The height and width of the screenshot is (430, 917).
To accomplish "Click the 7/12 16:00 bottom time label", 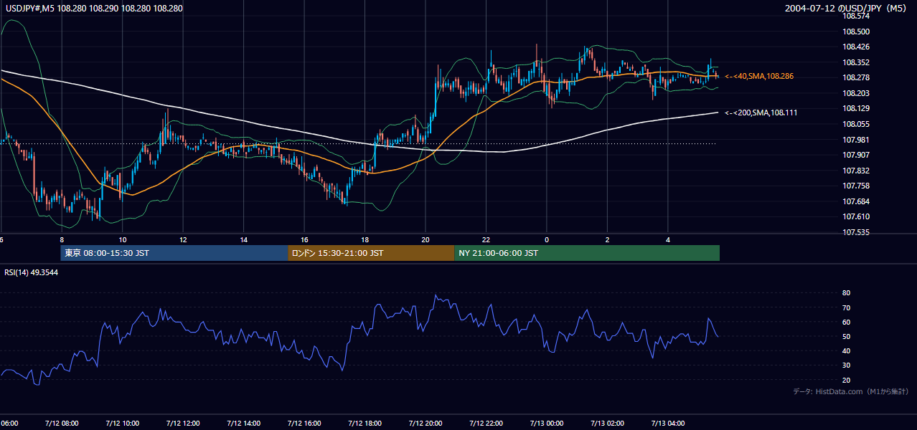I will coord(304,424).
